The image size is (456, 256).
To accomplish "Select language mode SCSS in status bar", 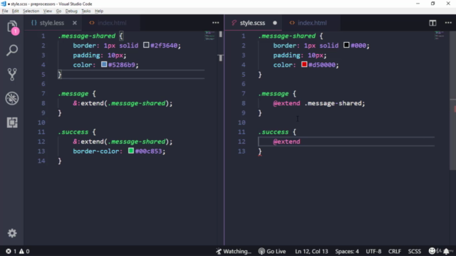I will (x=415, y=251).
